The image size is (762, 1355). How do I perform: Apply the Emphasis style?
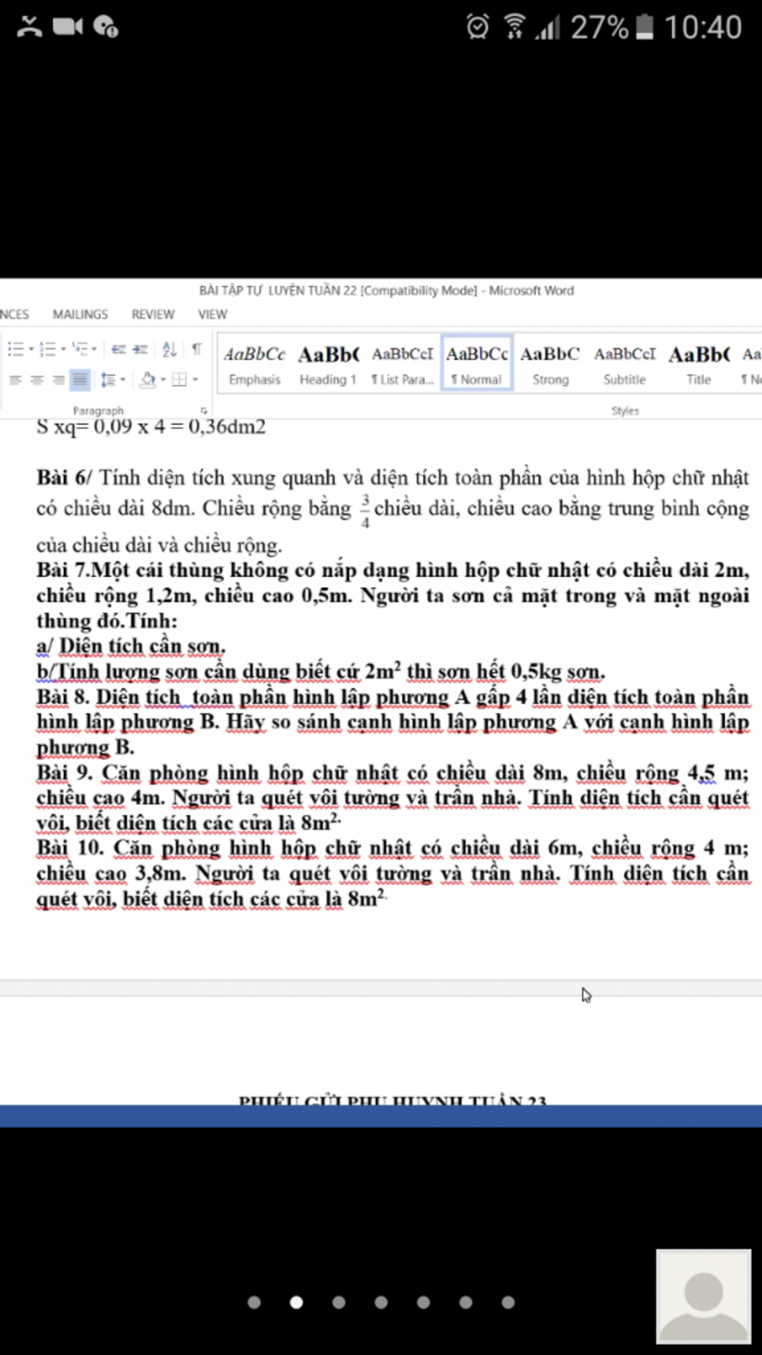click(x=254, y=364)
